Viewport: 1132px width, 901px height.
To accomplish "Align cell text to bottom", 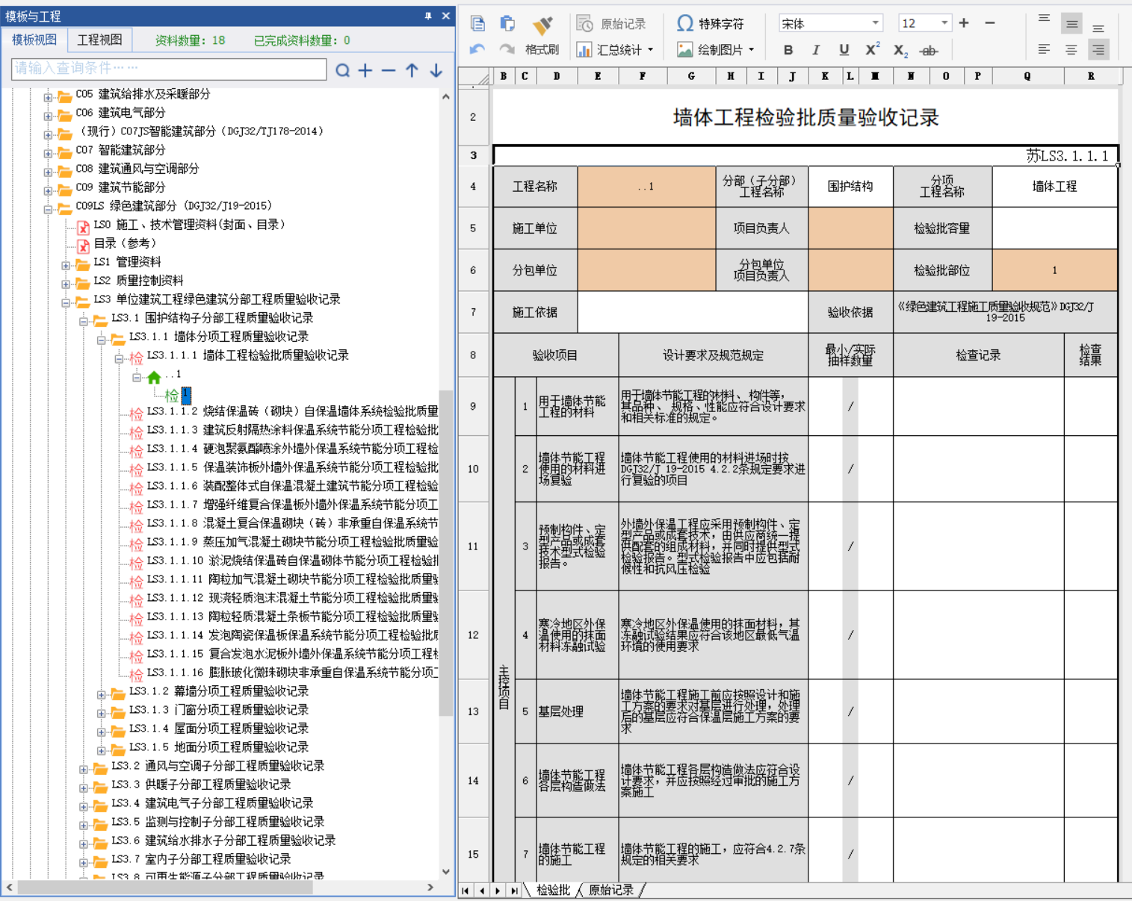I will (1098, 27).
